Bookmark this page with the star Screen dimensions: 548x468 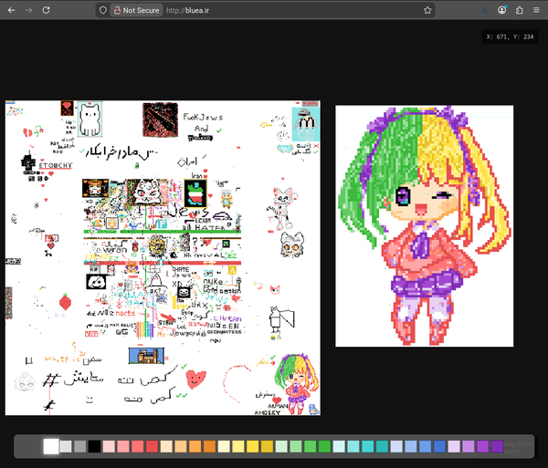pyautogui.click(x=427, y=10)
